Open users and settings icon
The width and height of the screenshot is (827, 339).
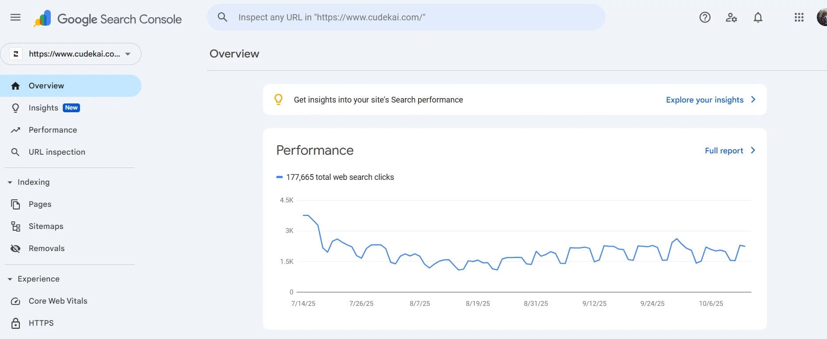point(732,17)
